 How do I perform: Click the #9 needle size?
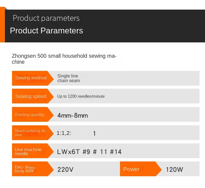tap(86, 152)
